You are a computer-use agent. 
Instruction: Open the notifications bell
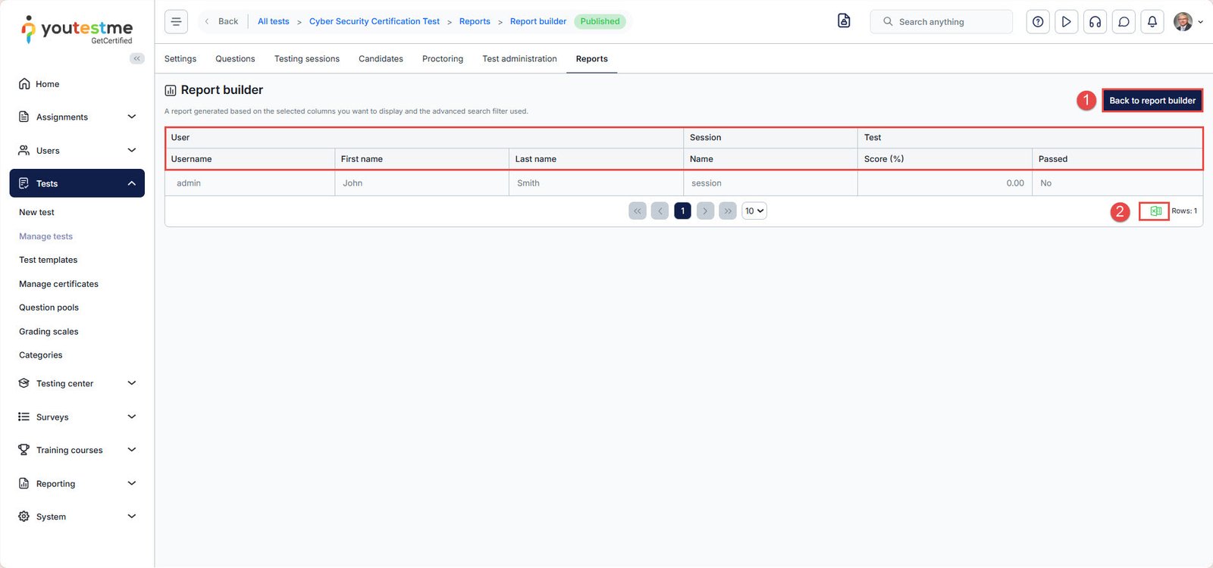click(1152, 22)
